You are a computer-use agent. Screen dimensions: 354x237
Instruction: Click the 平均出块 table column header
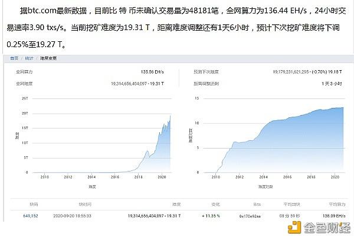tap(291, 205)
